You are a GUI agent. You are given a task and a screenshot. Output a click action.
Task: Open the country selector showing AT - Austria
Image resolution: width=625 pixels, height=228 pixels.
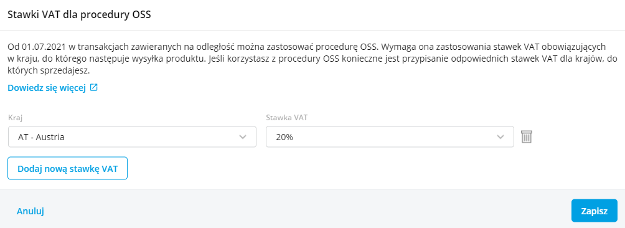pos(132,136)
